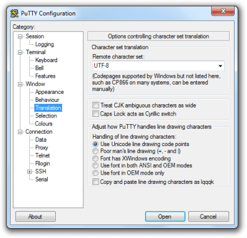Open the Behaviour settings category
This screenshot has width=247, height=238.
pyautogui.click(x=47, y=100)
